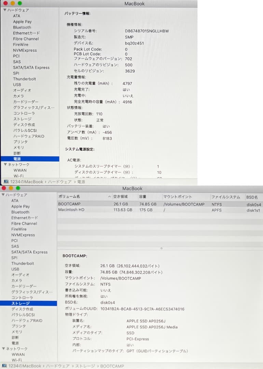
Task: Click highlighted 電源 item in top window
Action: (30, 159)
